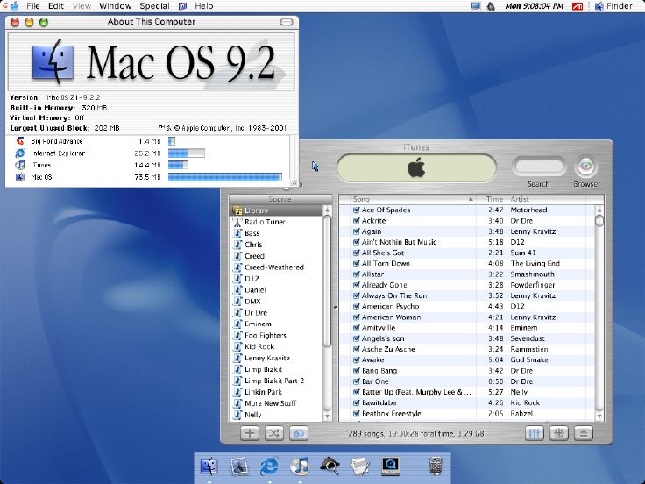This screenshot has height=484, width=645.
Task: Uncheck the Ace Of Spades song
Action: coord(357,210)
